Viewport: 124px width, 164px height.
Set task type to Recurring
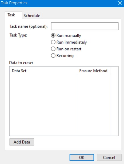tap(62, 56)
